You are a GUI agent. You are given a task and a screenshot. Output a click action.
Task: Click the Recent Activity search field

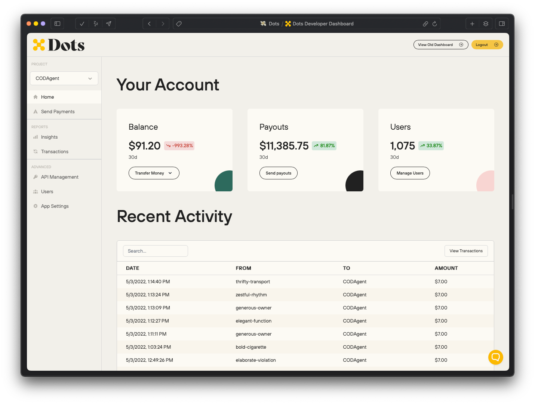[155, 251]
